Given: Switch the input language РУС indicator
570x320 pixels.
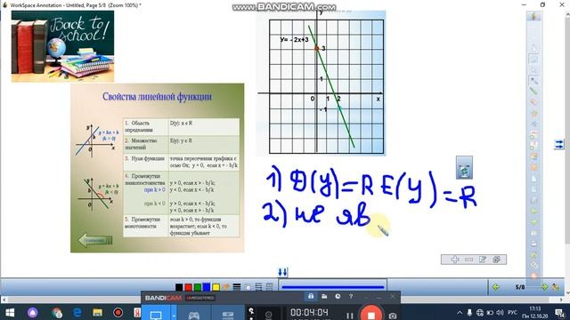Looking at the screenshot, I should tap(512, 313).
